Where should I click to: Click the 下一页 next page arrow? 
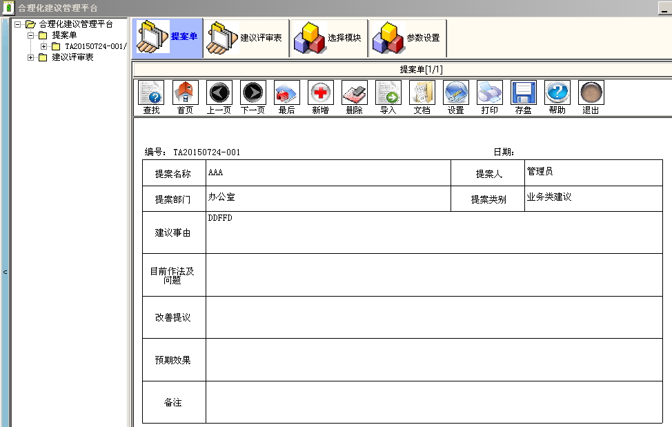pos(253,92)
